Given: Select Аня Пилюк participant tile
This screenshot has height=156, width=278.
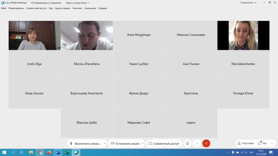Looking at the screenshot, I should click(x=191, y=65).
